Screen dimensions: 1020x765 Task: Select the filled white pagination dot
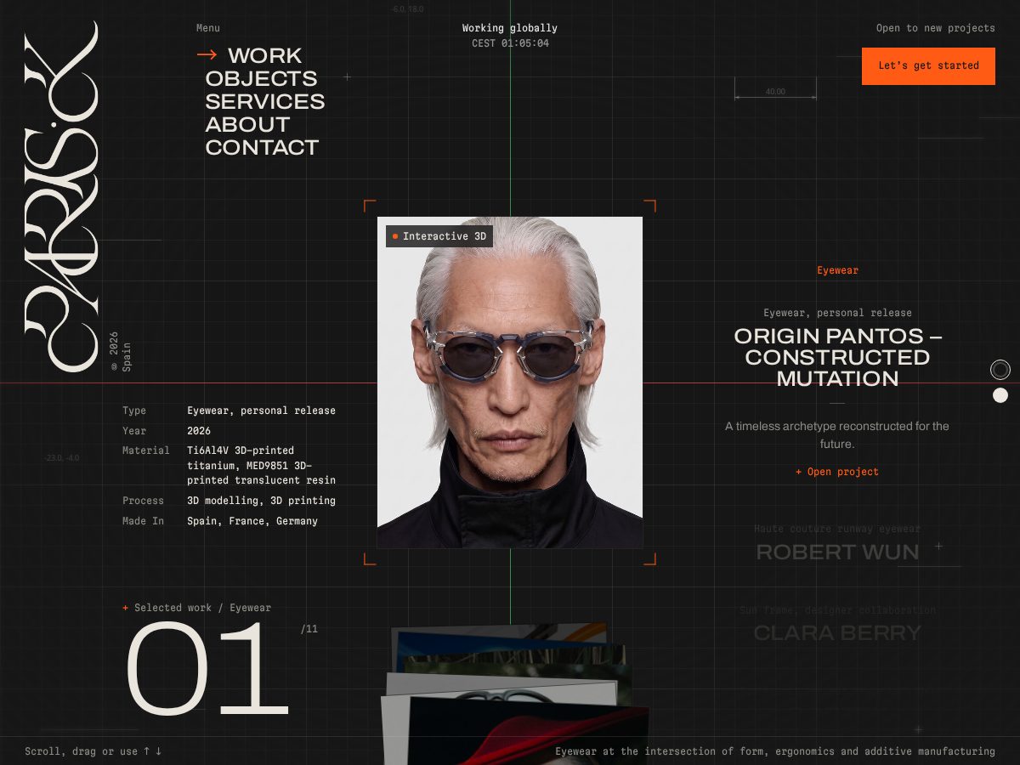tap(1000, 395)
